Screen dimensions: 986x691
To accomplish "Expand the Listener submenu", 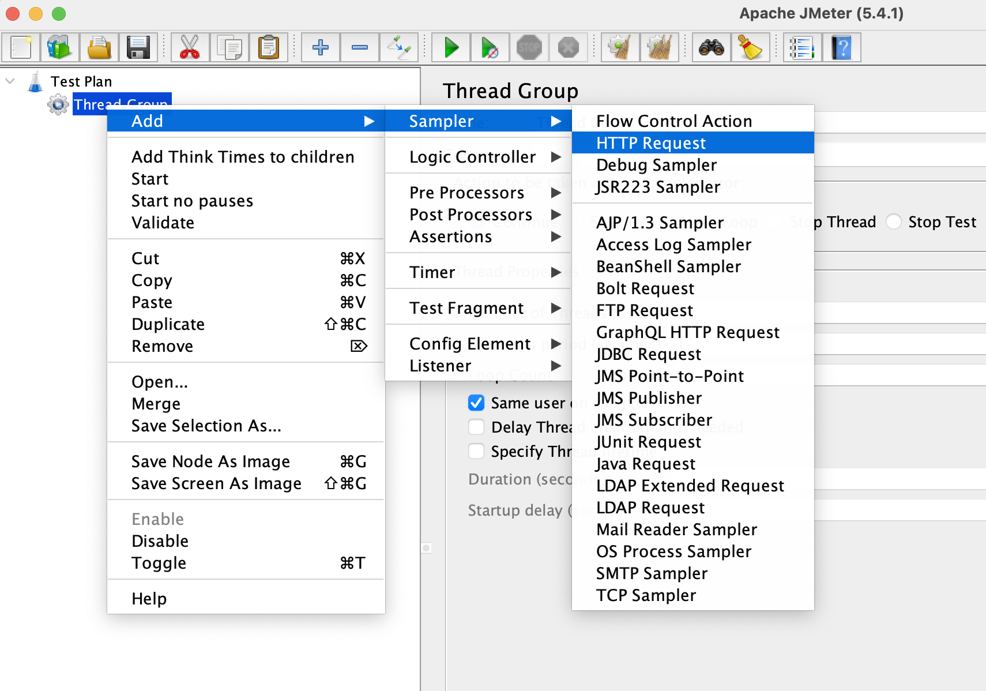I will coord(478,366).
